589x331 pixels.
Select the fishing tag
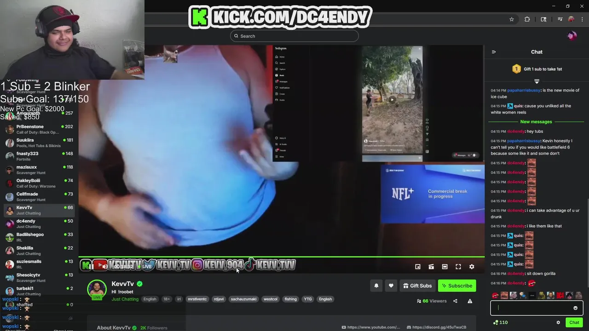pyautogui.click(x=290, y=299)
